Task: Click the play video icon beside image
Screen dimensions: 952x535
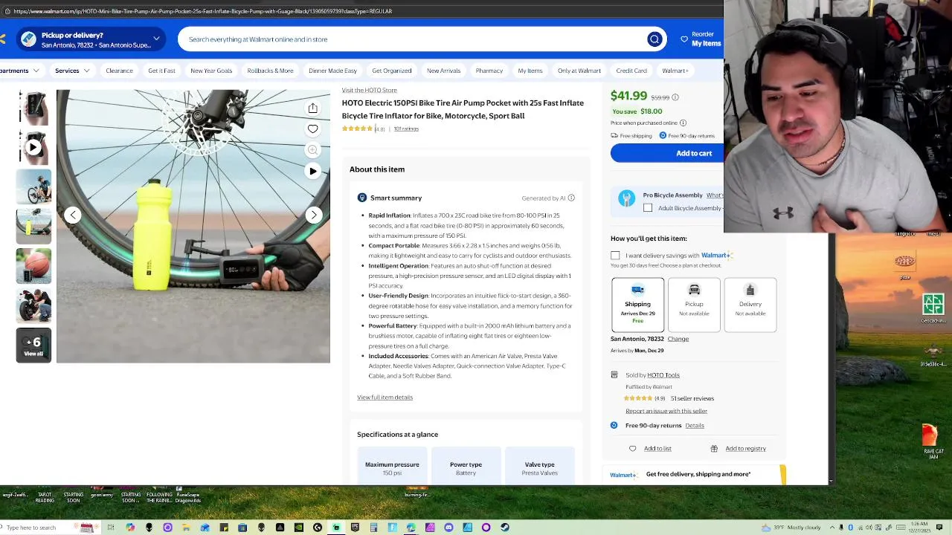Action: tap(313, 171)
